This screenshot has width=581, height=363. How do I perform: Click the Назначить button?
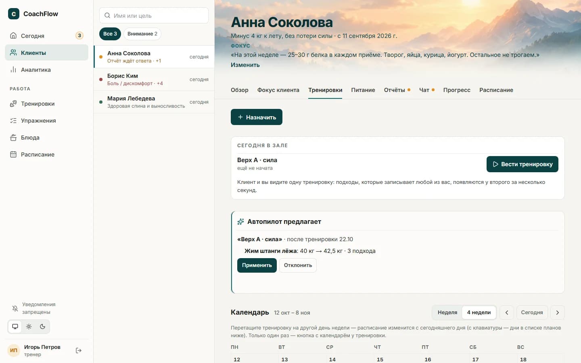[257, 117]
